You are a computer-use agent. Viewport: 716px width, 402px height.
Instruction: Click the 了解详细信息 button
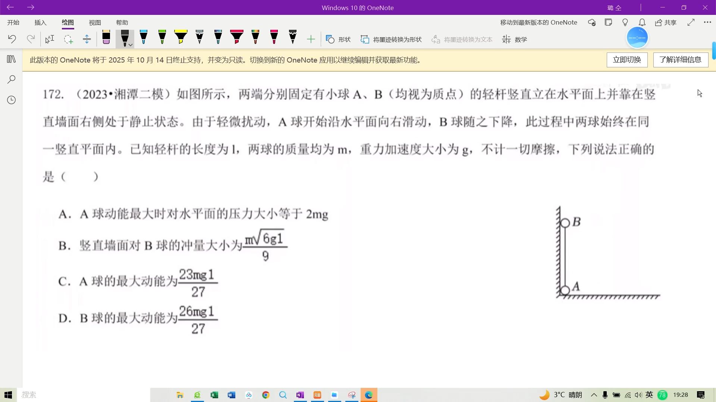click(680, 60)
